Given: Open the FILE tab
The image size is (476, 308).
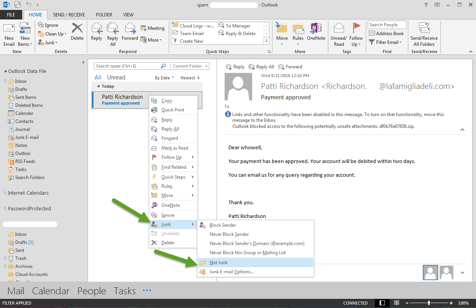Looking at the screenshot, I should tap(11, 15).
